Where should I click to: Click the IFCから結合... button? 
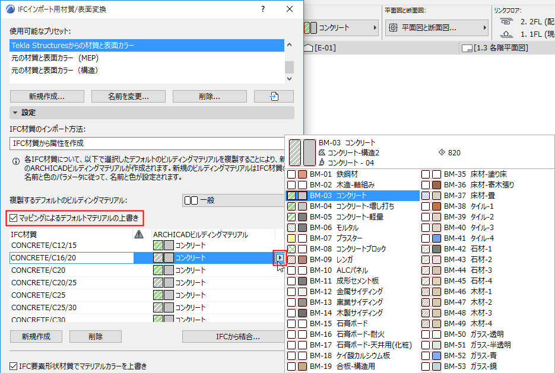(234, 336)
